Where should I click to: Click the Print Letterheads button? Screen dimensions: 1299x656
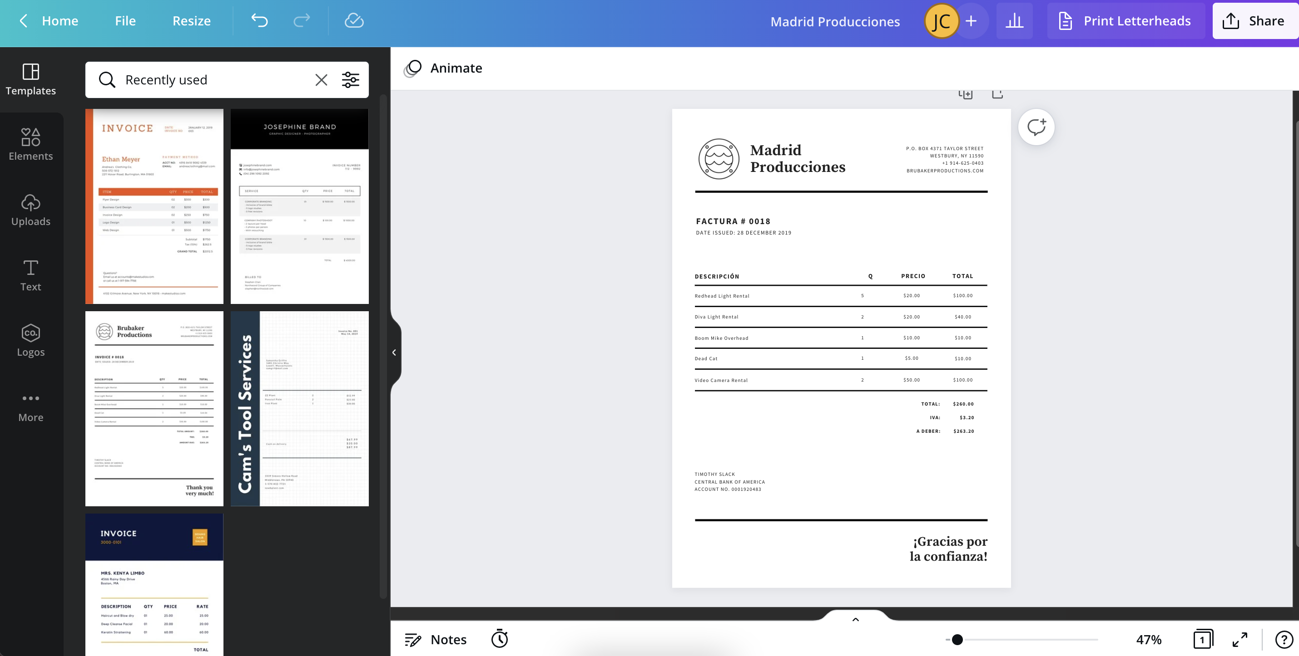tap(1126, 21)
